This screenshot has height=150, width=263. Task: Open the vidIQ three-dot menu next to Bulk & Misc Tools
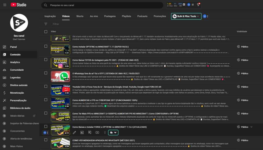click(208, 16)
